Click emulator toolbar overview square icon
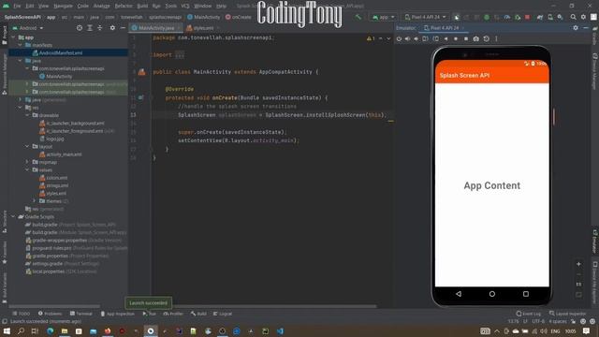 (x=466, y=38)
